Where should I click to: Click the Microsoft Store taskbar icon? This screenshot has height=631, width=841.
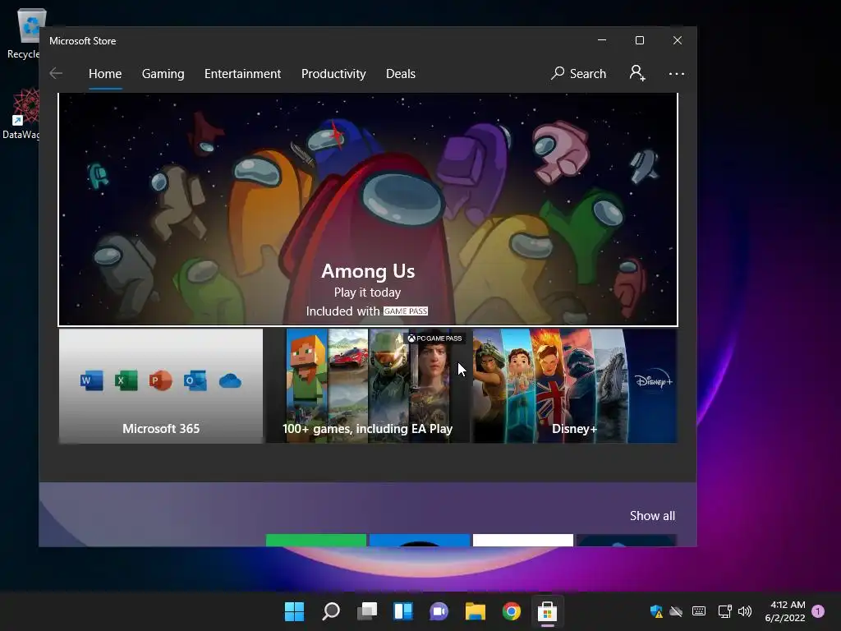click(547, 611)
